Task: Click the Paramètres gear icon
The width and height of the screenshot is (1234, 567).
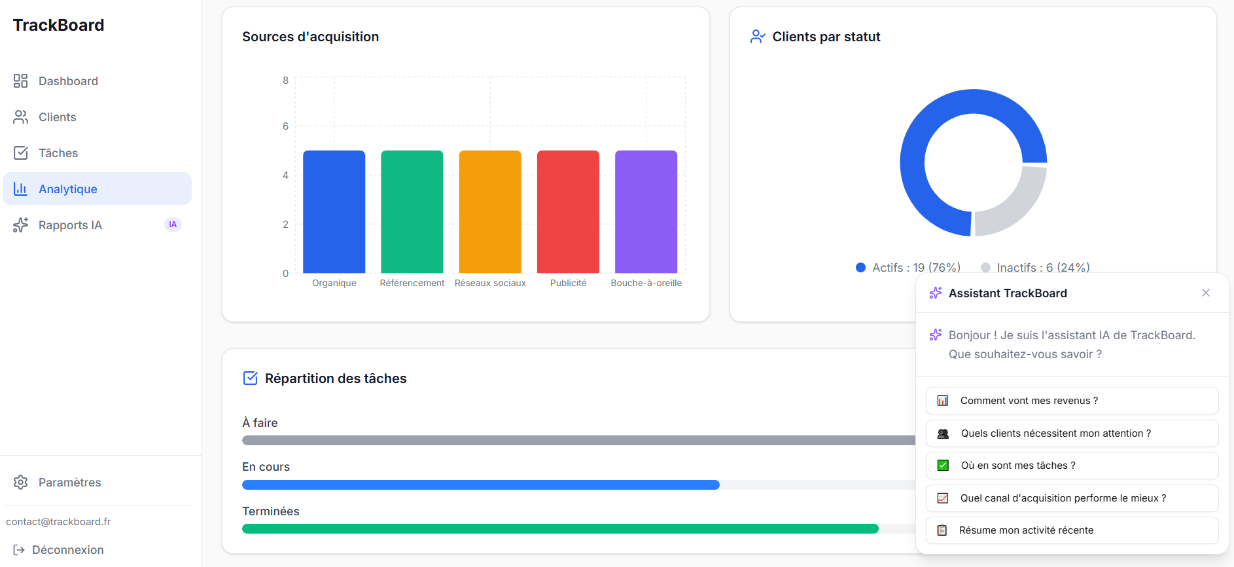Action: point(20,482)
